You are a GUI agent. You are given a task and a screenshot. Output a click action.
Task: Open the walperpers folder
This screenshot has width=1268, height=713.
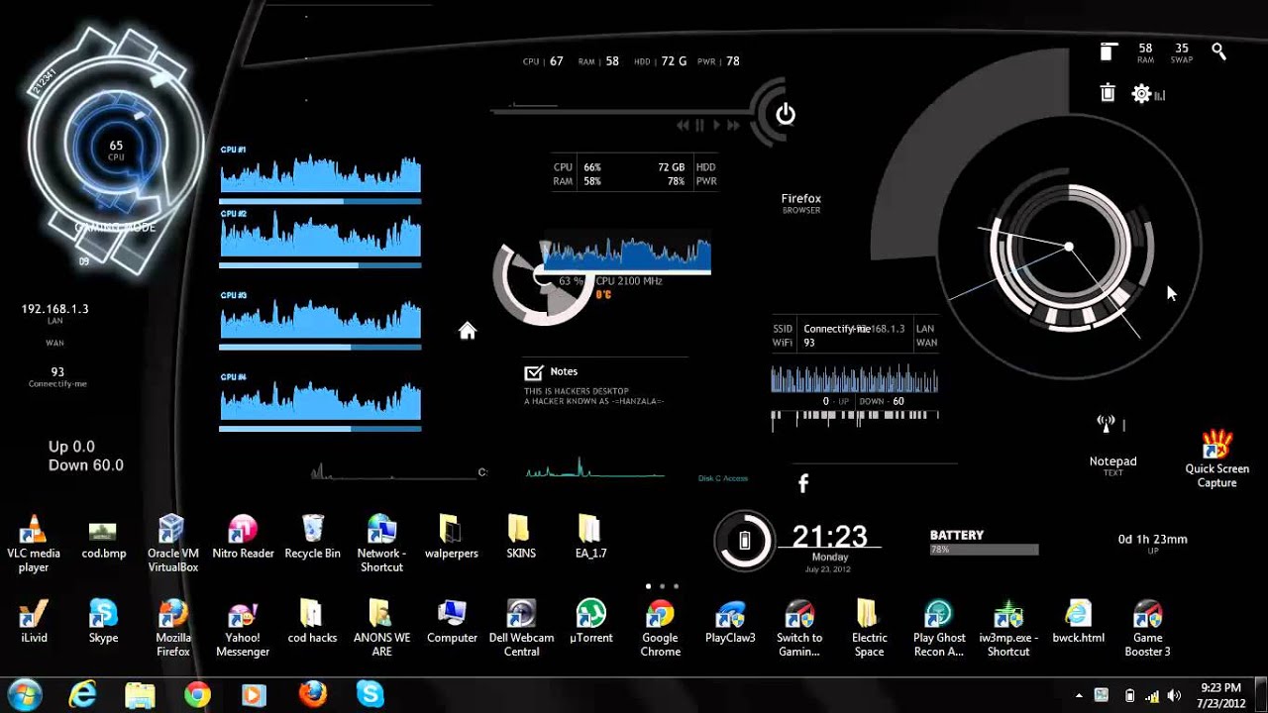pos(451,538)
